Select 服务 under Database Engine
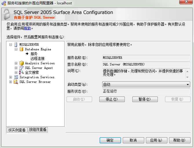This screenshot has height=148, width=194. pyautogui.click(x=34, y=54)
